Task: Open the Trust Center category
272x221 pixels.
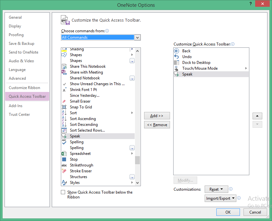Action: pos(19,115)
